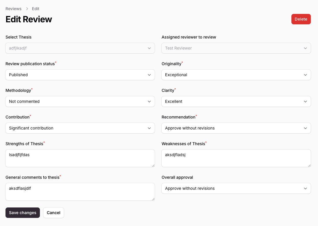Grab the resize handle of Strengths text area

tap(153, 165)
